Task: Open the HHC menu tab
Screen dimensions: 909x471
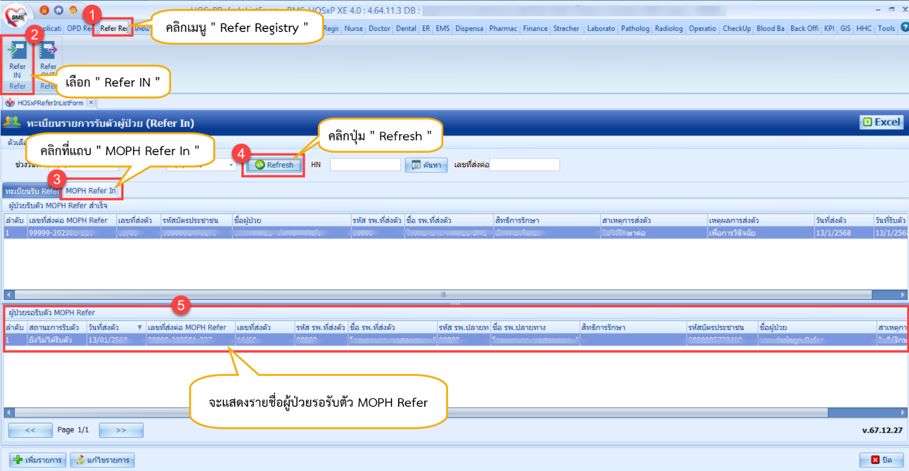Action: pos(864,28)
